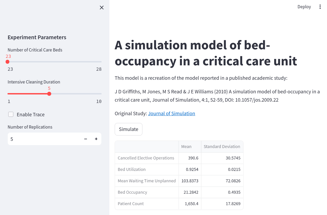Click the Critical Care Beds slider handle
The width and height of the screenshot is (327, 215).
pos(7,62)
